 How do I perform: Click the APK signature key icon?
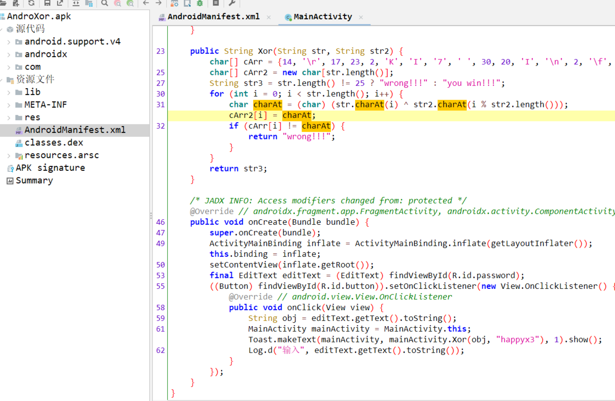[x=10, y=168]
